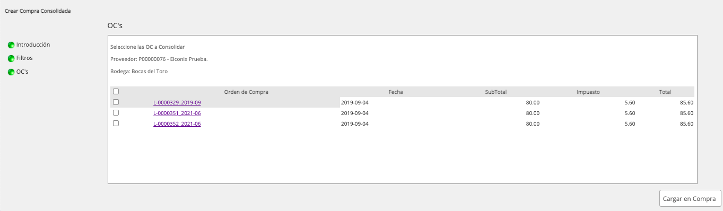Open purchase order L-0000352_2021-06 link
The width and height of the screenshot is (723, 211).
point(177,124)
